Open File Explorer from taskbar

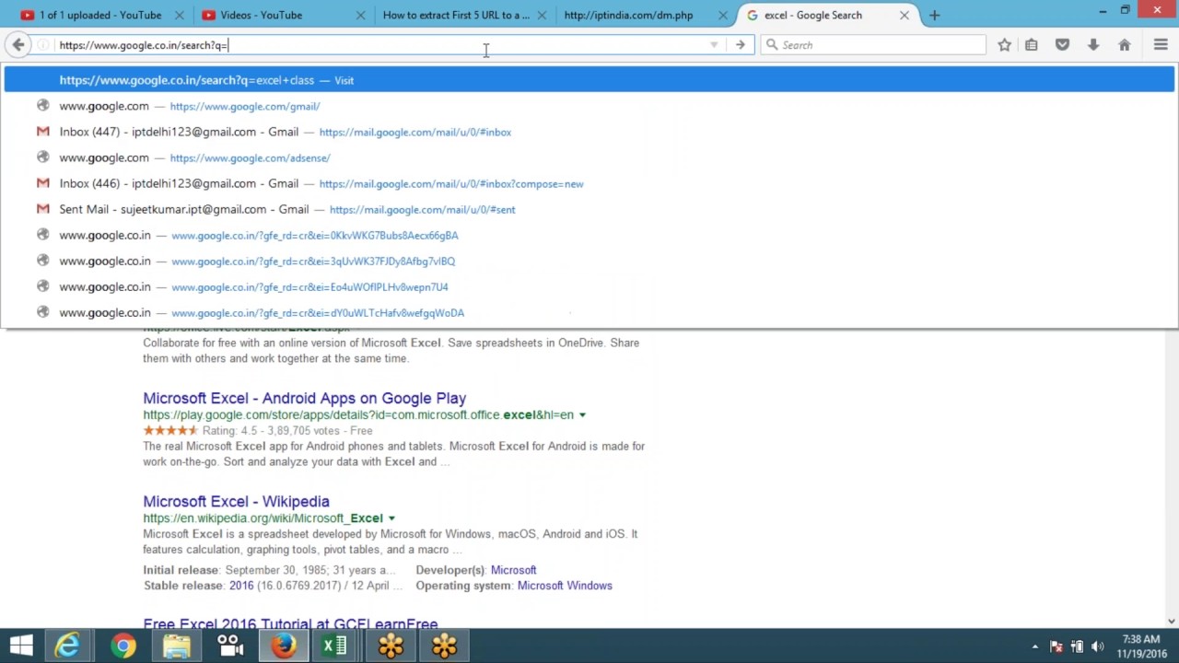point(176,646)
